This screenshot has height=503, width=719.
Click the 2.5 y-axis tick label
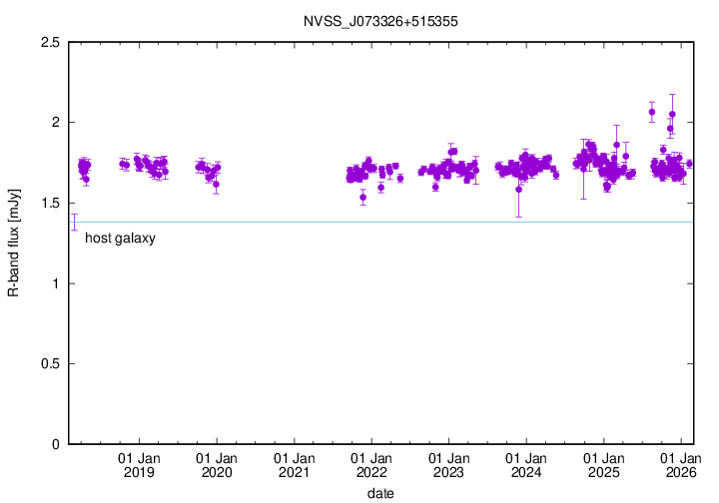tap(48, 42)
